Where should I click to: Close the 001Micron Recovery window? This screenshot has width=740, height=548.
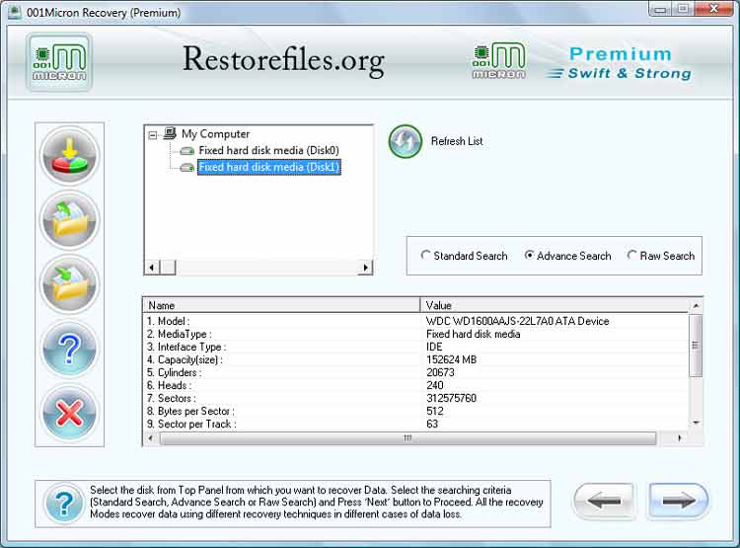714,9
